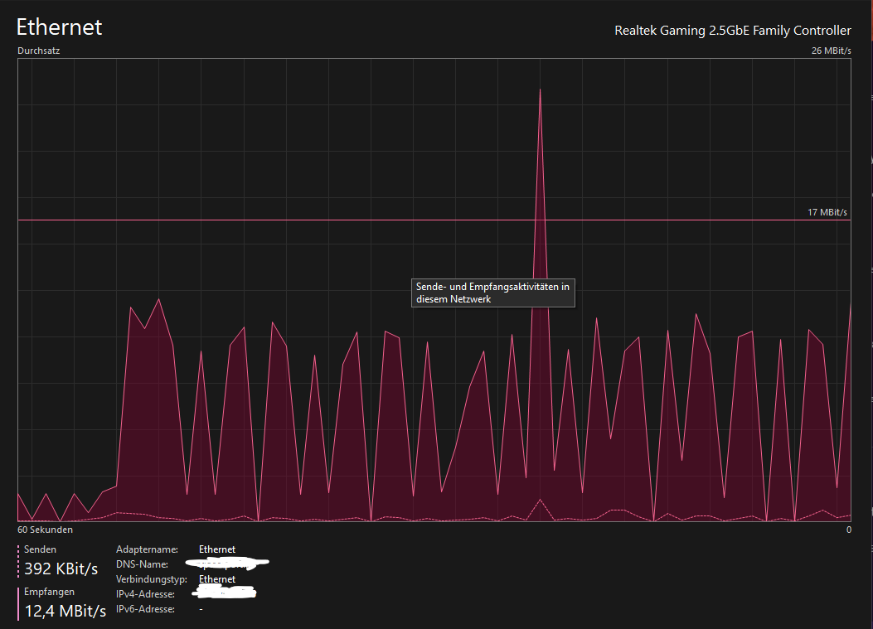Click the 26 MBit/s maximum scale label
The height and width of the screenshot is (629, 873).
(x=832, y=51)
